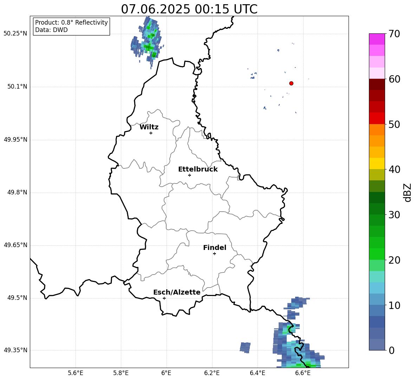416x380 pixels.
Task: Click the 49.35°N latitude label
Action: [x=15, y=350]
